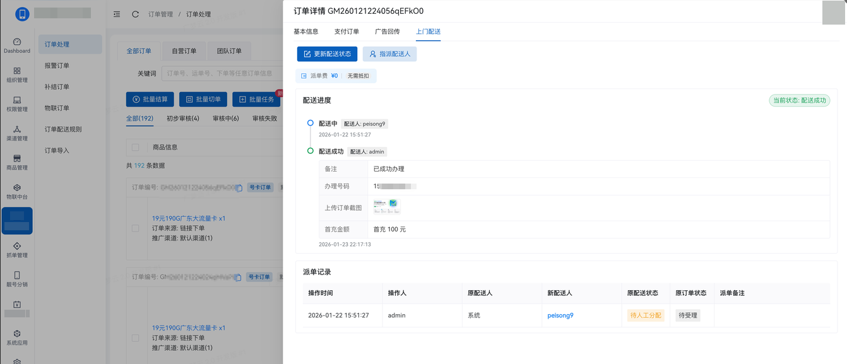Click the order ID title GM260121224056qEFkO0
The image size is (847, 364).
click(376, 11)
